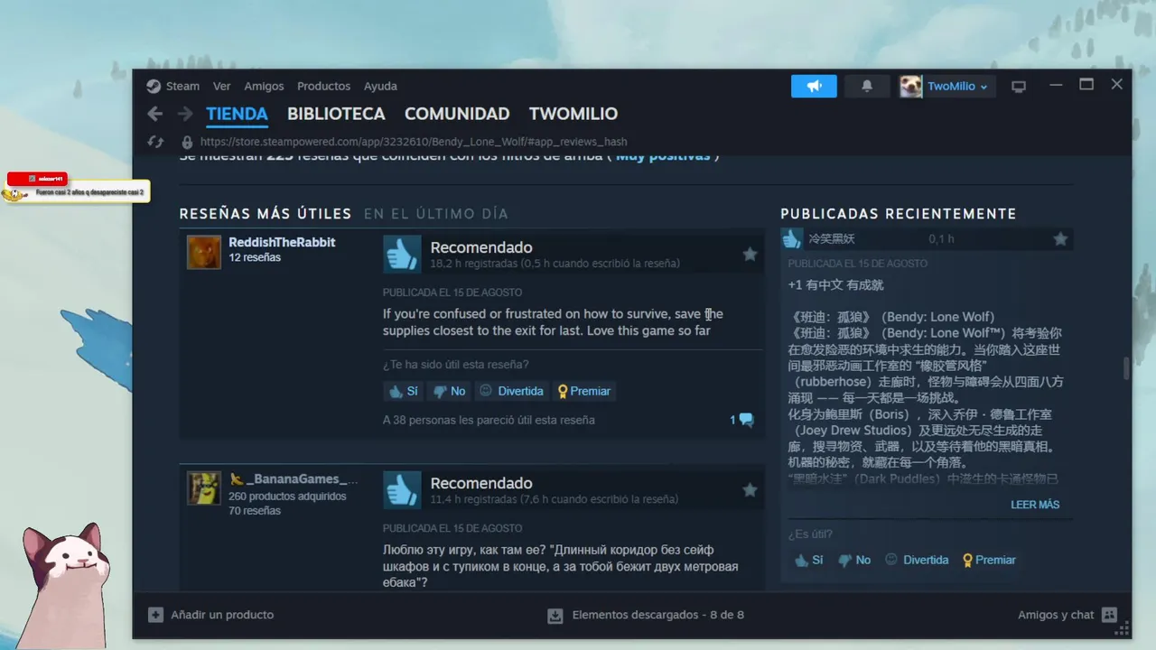Open the Productos menu
Screen dimensions: 1156x650
pyautogui.click(x=323, y=86)
